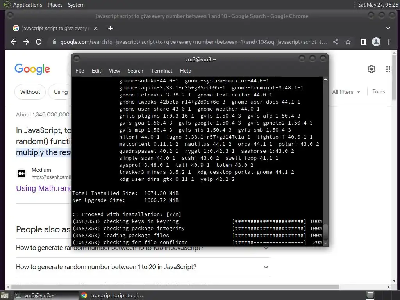Select the Using filter chip

coord(61,92)
